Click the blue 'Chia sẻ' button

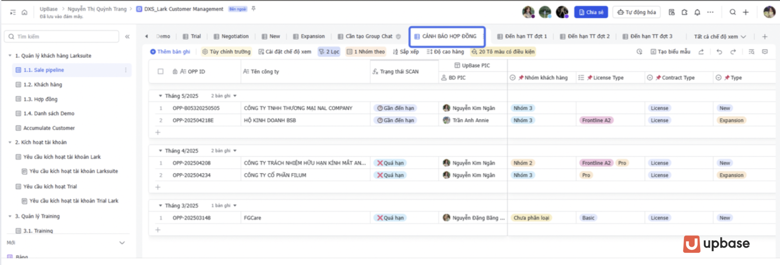(591, 12)
